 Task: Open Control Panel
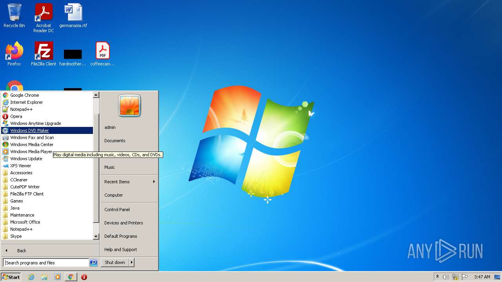(x=129, y=210)
